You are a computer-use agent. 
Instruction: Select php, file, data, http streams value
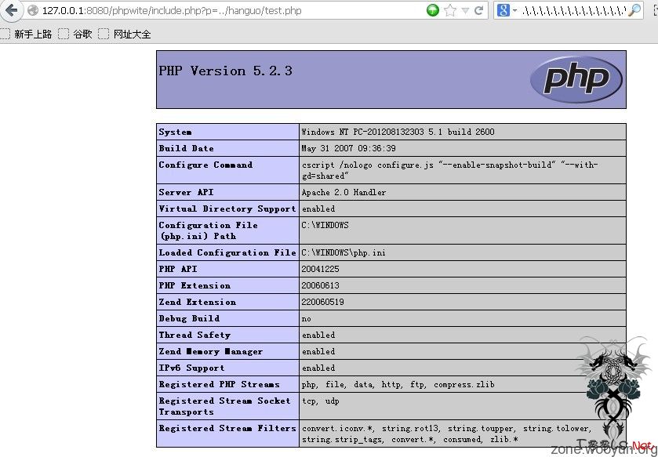pyautogui.click(x=398, y=384)
